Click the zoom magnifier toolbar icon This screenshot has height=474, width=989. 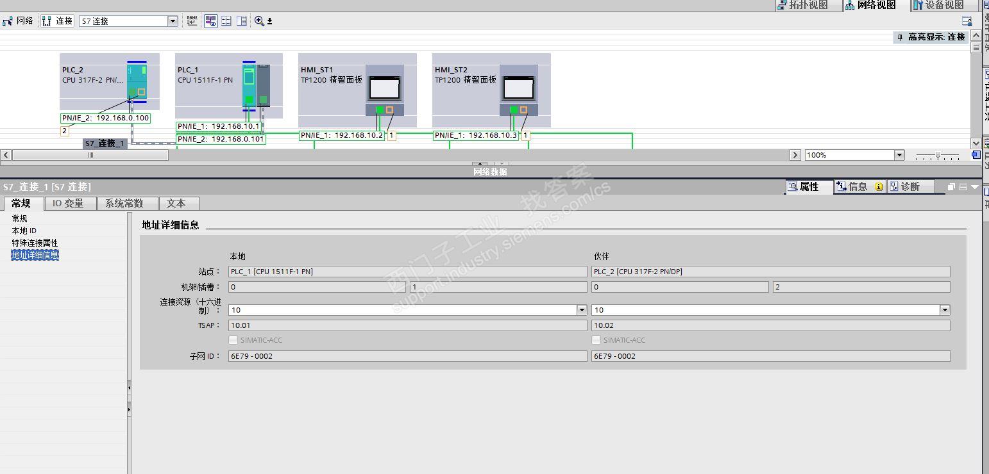[x=259, y=21]
